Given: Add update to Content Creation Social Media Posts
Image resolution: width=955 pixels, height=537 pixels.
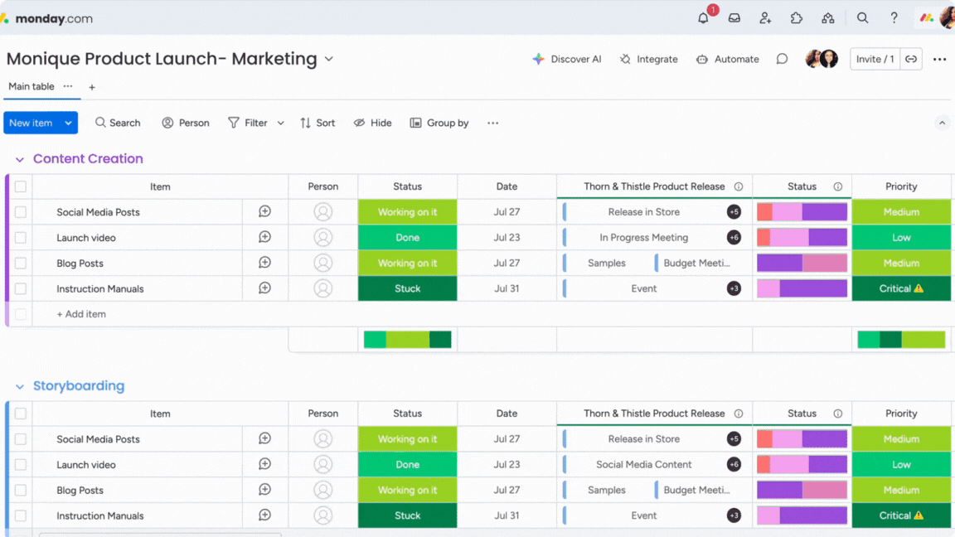Looking at the screenshot, I should 265,212.
